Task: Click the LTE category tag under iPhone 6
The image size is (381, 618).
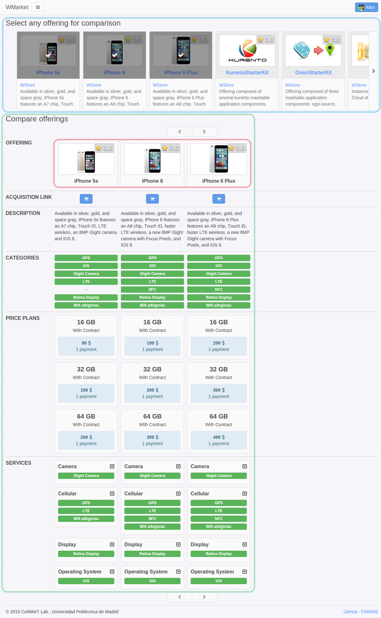Action: click(x=152, y=282)
